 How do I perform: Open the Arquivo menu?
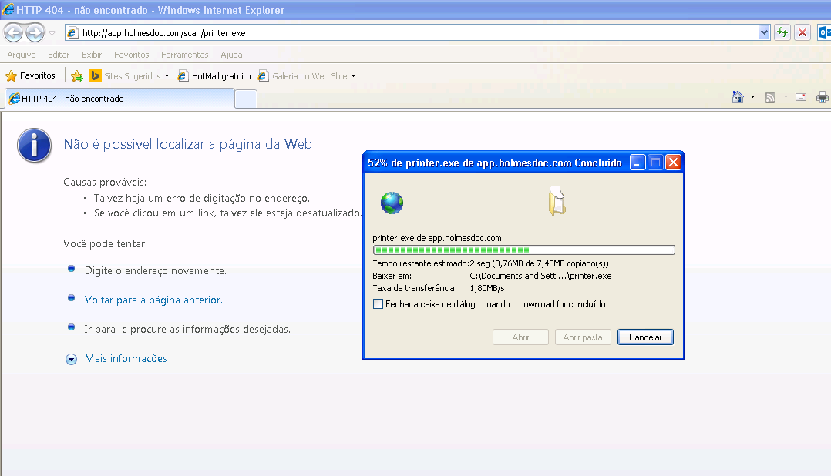coord(22,55)
